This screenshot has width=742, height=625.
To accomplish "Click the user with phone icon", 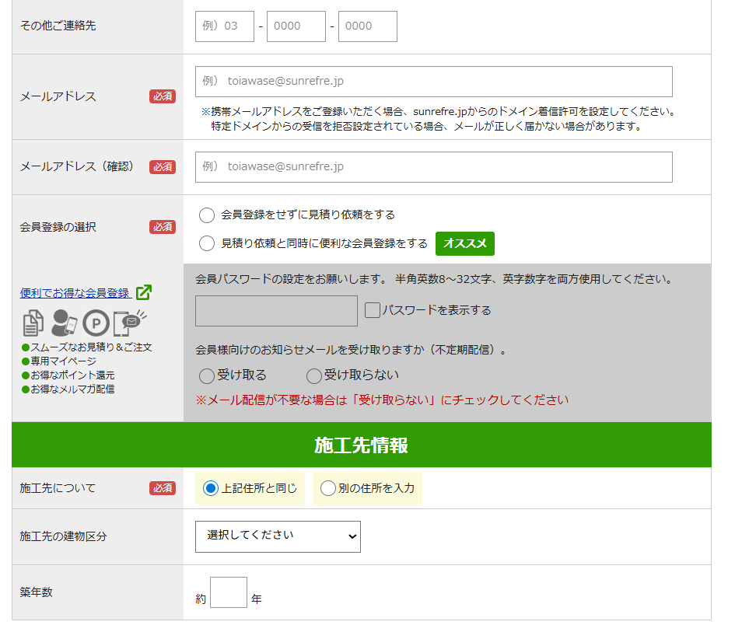I will click(64, 323).
